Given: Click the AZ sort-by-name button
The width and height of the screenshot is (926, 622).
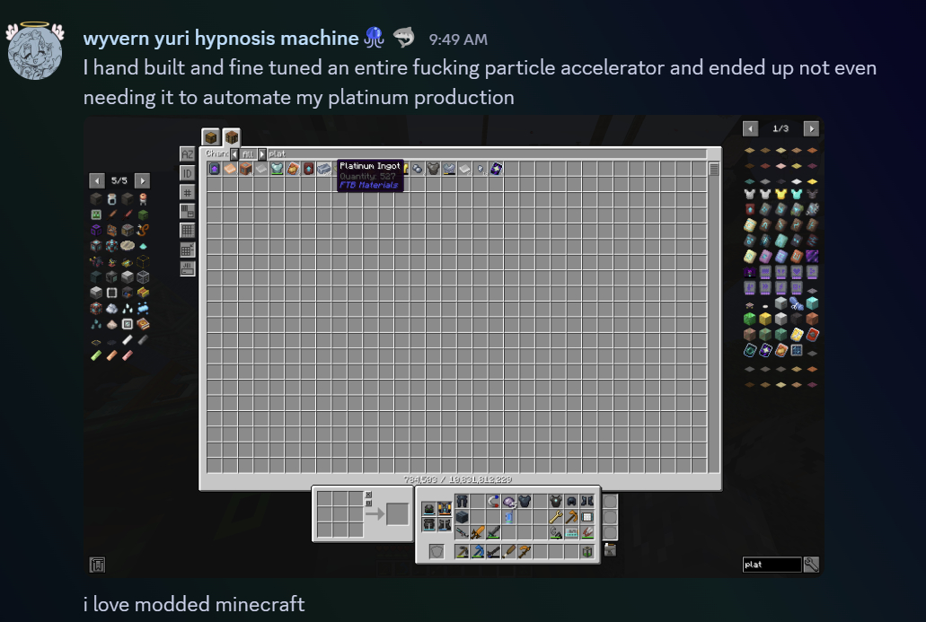Looking at the screenshot, I should [187, 154].
